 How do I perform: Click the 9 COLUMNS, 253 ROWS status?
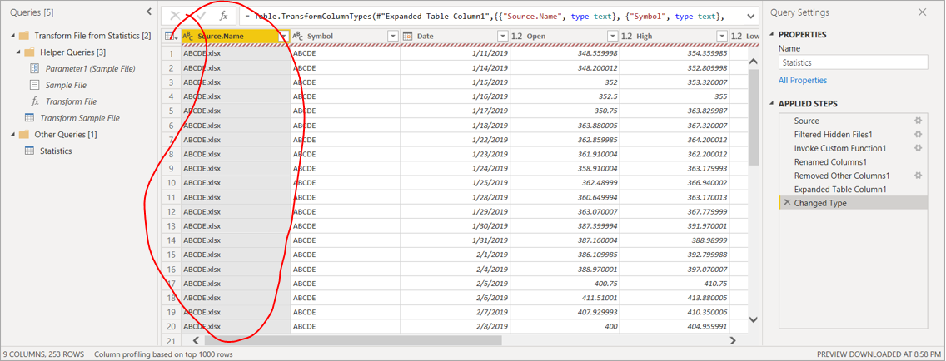pos(44,354)
